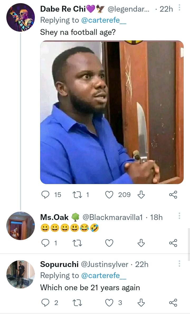190x314 pixels.
Task: Open @carterefe__ link in Sopuruchi's reply
Action: 104,275
